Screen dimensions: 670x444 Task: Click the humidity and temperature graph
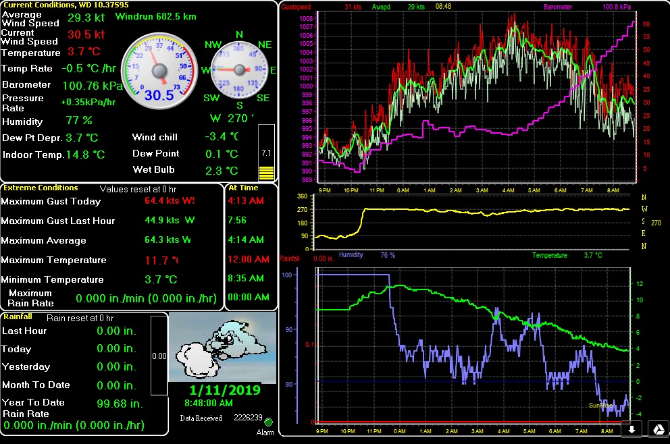473,345
